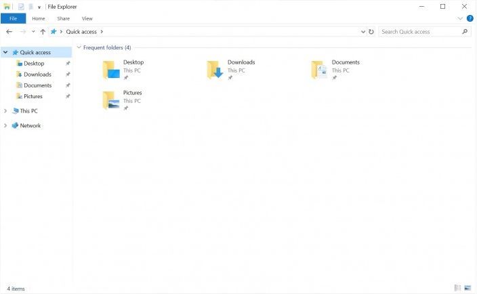Switch to Details view in status bar
The image size is (477, 294).
coord(458,289)
